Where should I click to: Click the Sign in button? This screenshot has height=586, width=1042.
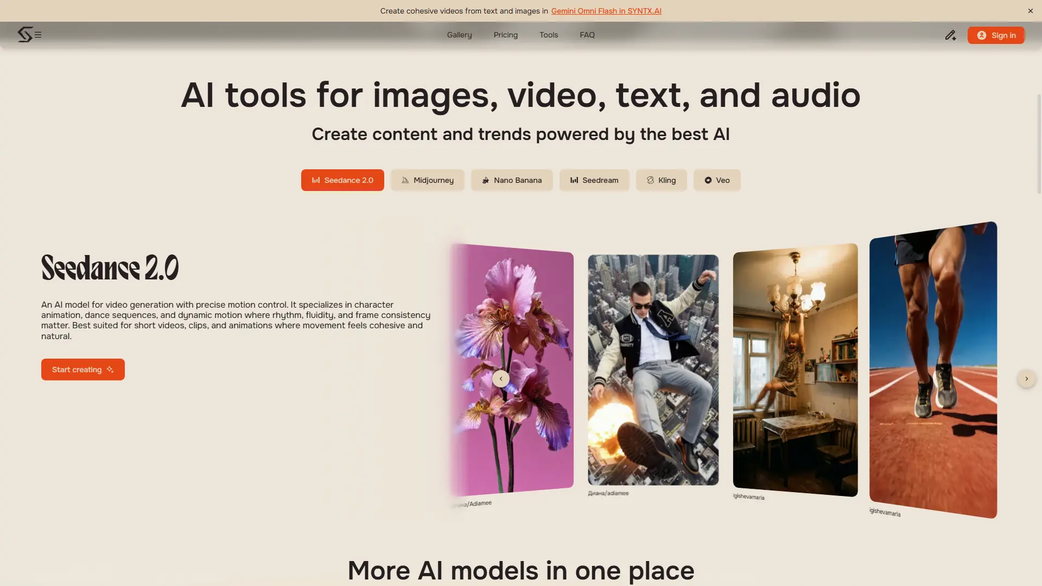pos(995,35)
